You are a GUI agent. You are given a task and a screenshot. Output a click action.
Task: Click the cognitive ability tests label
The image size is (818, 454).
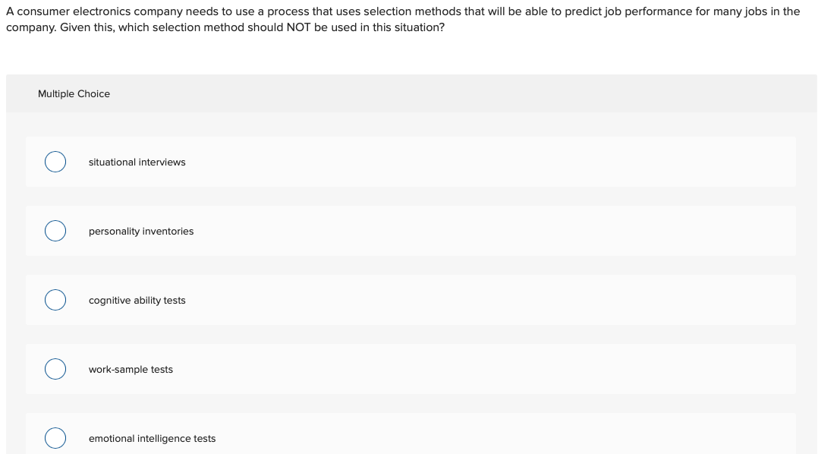137,300
